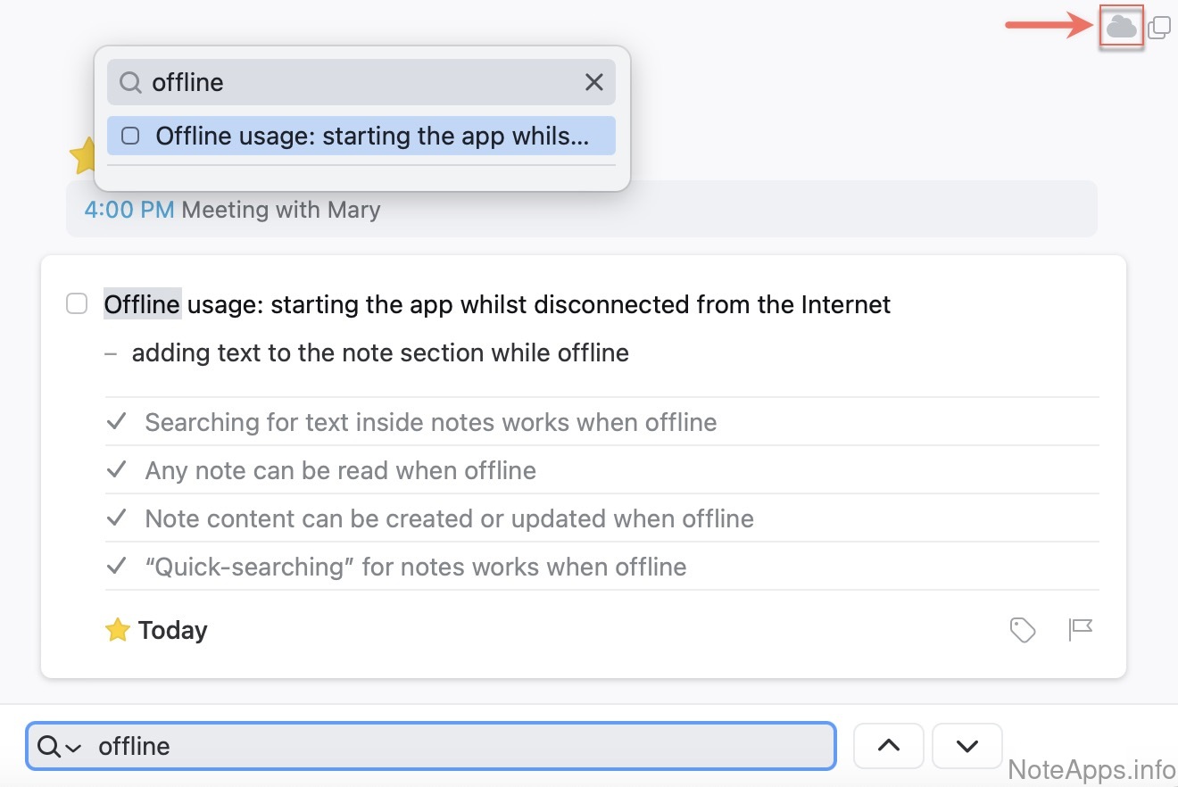Click the 'adding text to the note' line

click(x=380, y=353)
